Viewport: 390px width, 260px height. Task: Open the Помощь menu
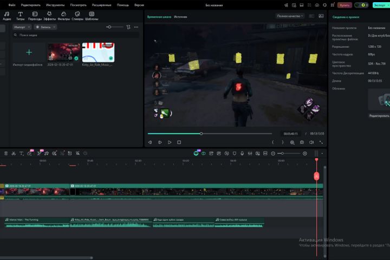pos(123,5)
